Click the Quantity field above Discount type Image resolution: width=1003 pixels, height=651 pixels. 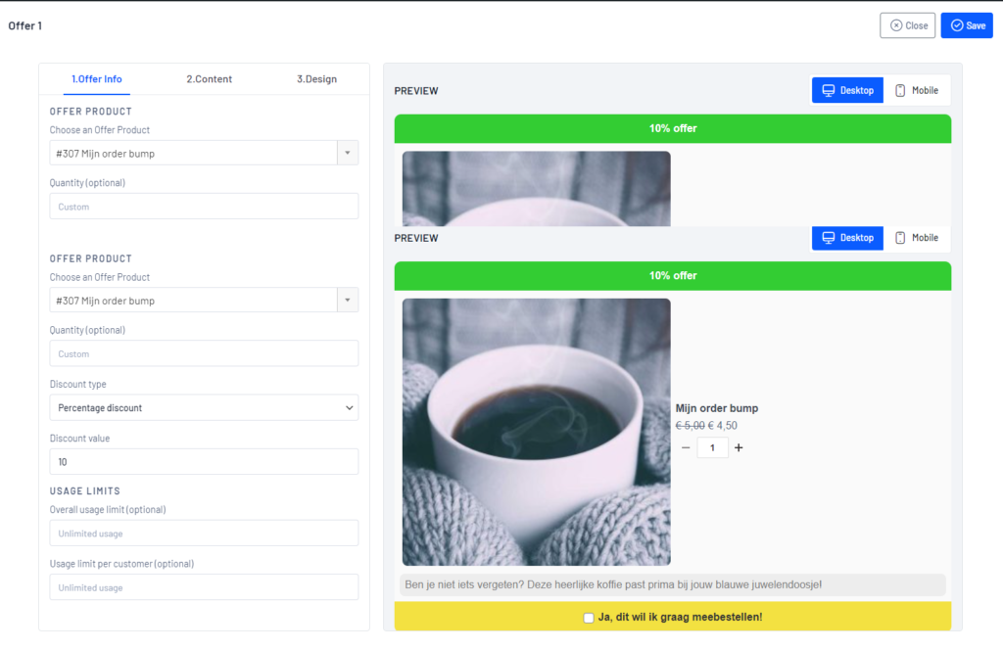(204, 353)
